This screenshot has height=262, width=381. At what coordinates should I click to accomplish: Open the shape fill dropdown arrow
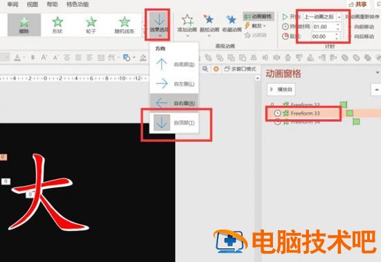[134, 58]
